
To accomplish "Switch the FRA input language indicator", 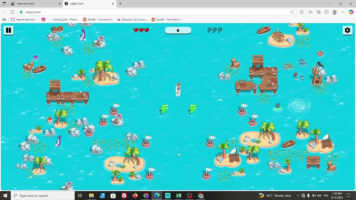I will click(x=326, y=196).
